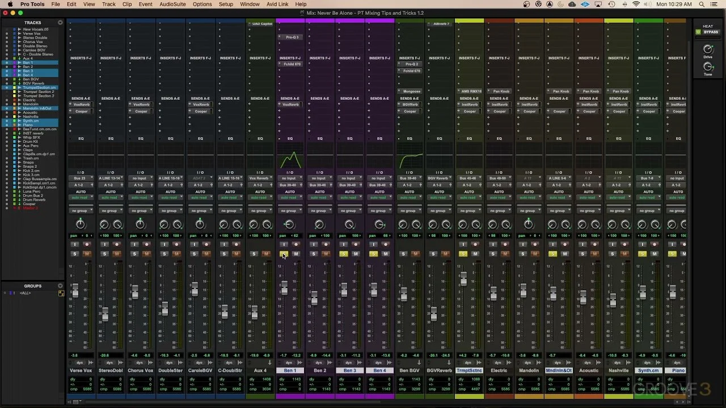The height and width of the screenshot is (408, 726).
Task: Unsolo the Ben 1 channel
Action: pyautogui.click(x=284, y=254)
